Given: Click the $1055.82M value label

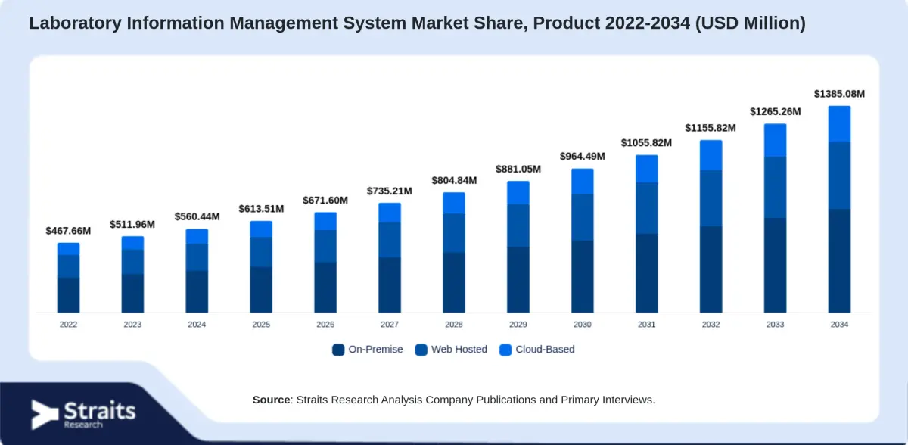Looking at the screenshot, I should (647, 142).
